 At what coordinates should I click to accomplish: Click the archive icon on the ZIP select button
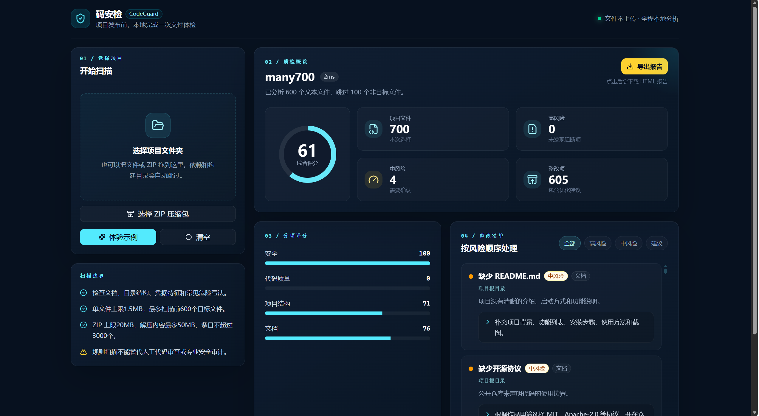pyautogui.click(x=130, y=214)
